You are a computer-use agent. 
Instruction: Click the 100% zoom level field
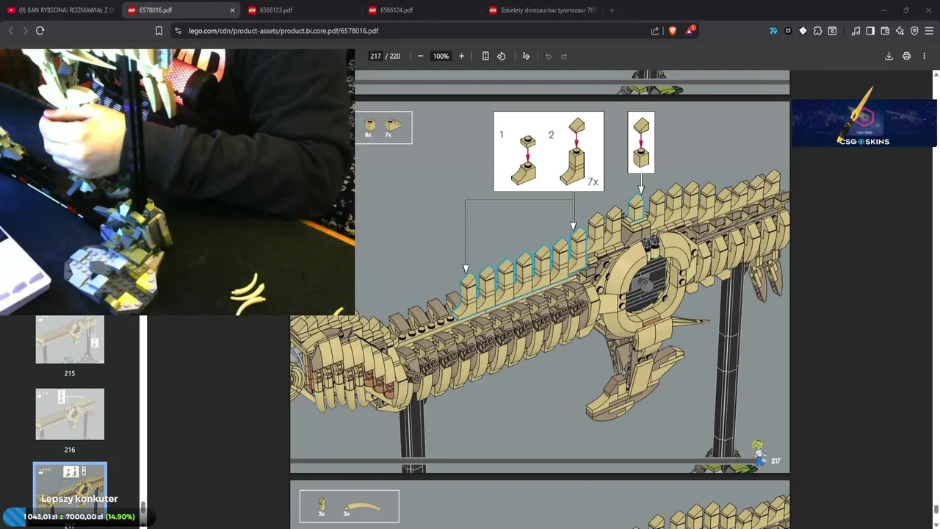(x=441, y=56)
